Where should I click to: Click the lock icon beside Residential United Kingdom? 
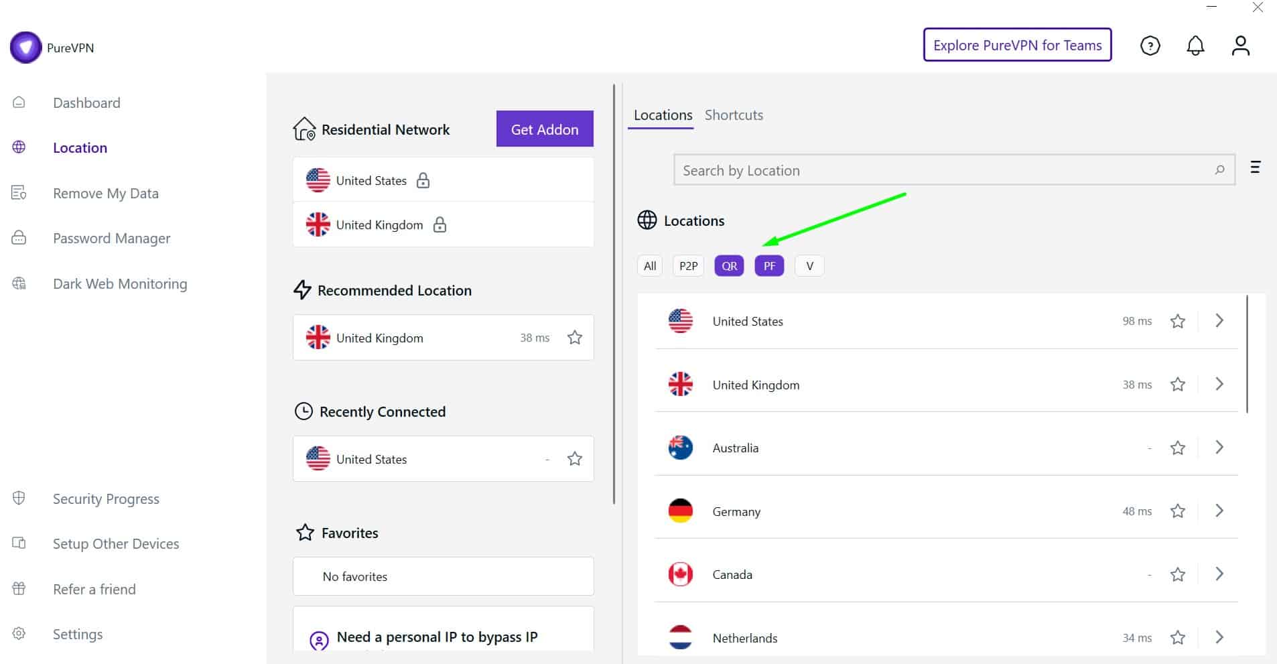[440, 224]
